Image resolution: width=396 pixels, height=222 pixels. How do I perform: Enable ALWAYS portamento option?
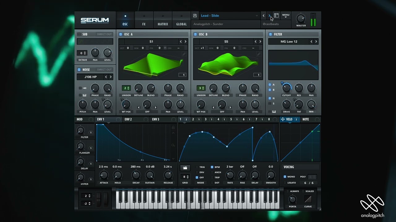(288, 191)
